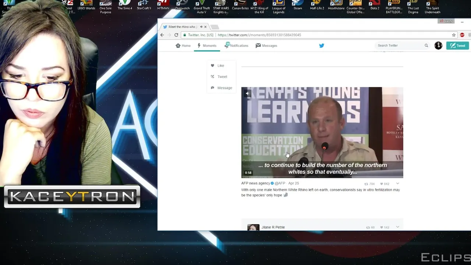The width and height of the screenshot is (471, 265).
Task: Open a new browser tab
Action: (215, 27)
